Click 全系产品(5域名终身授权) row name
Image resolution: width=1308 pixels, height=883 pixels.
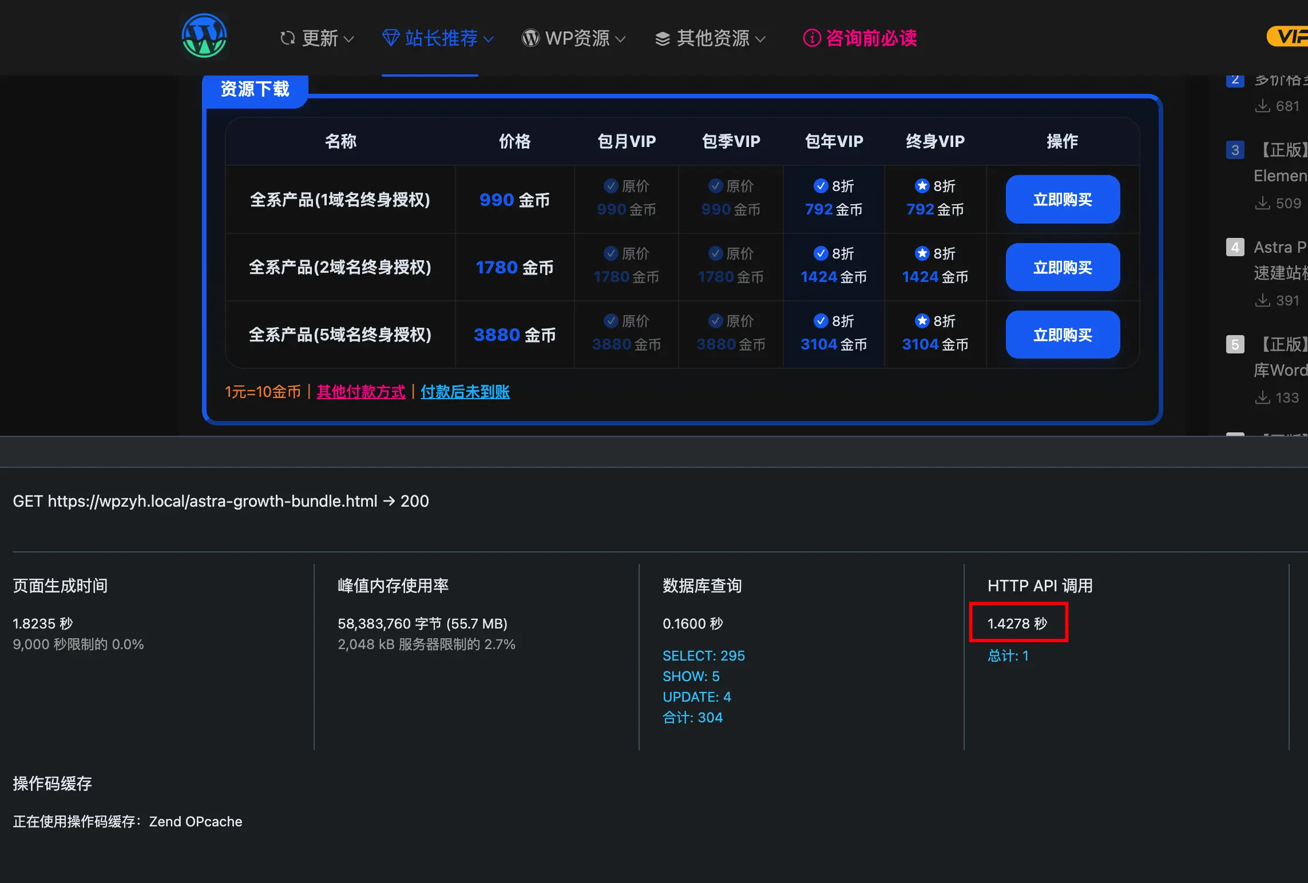coord(340,335)
